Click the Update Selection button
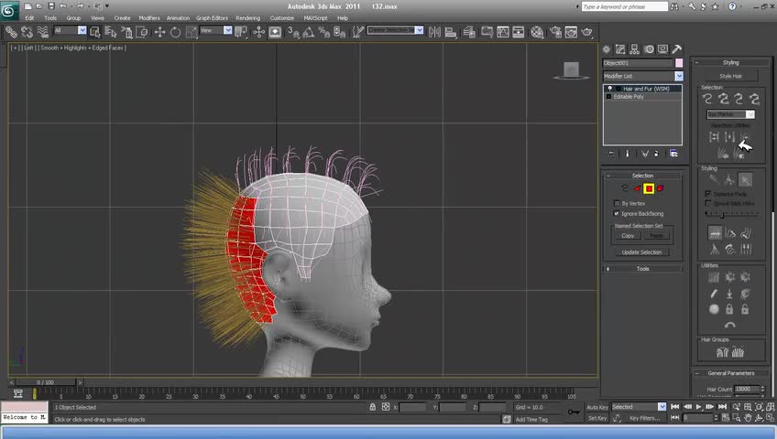The height and width of the screenshot is (439, 777). 641,252
